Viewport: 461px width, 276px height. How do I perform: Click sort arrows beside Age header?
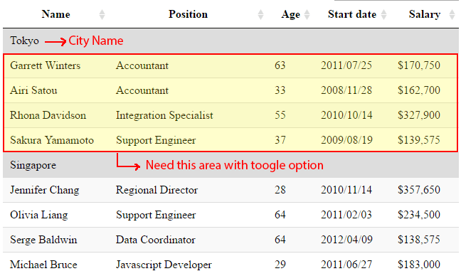tap(307, 14)
